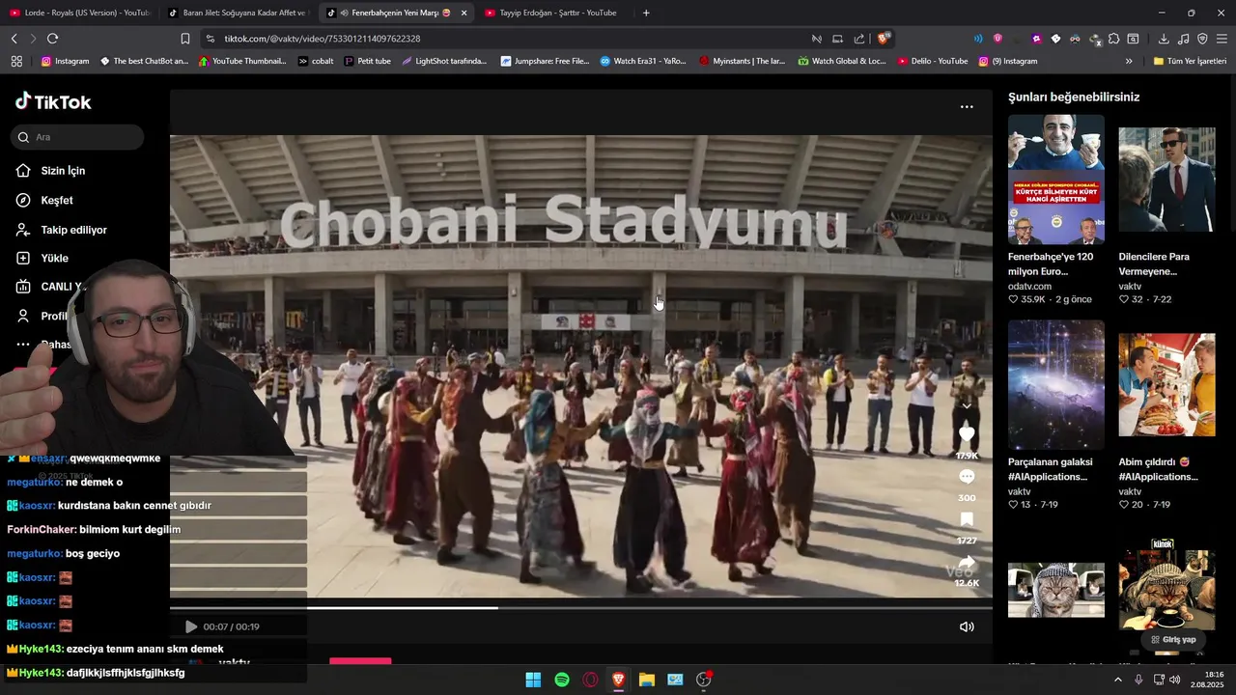1236x695 pixels.
Task: Go to next video with down chevron
Action: [x=967, y=405]
